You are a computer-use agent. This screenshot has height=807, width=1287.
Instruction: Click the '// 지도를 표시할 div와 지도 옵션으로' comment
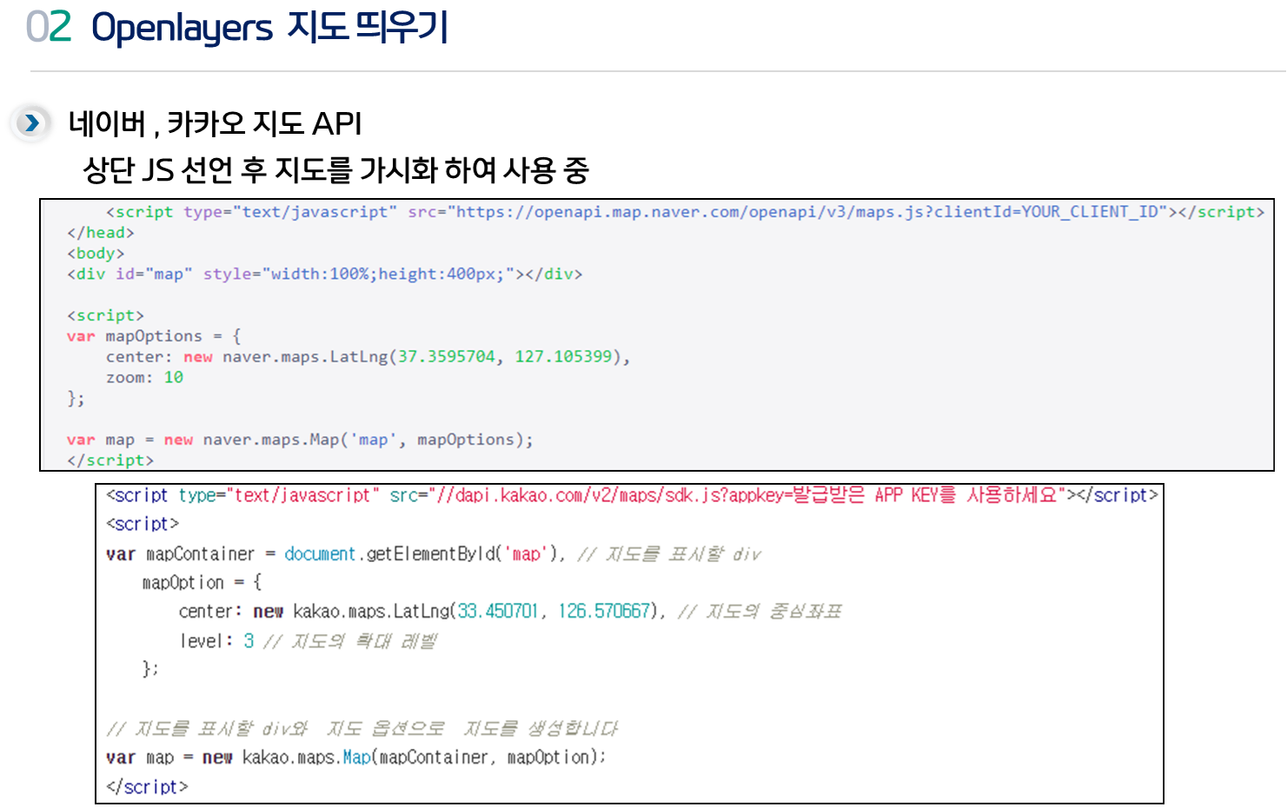tap(362, 728)
